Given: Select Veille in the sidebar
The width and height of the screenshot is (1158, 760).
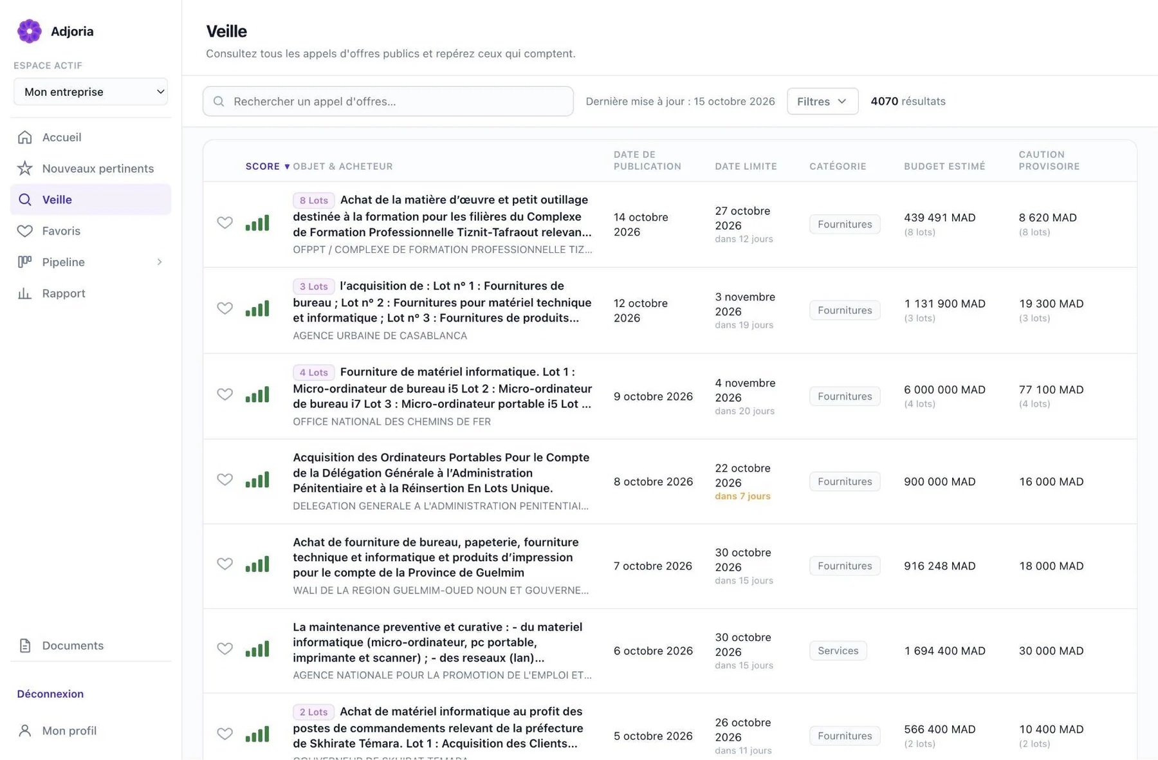Looking at the screenshot, I should point(90,199).
